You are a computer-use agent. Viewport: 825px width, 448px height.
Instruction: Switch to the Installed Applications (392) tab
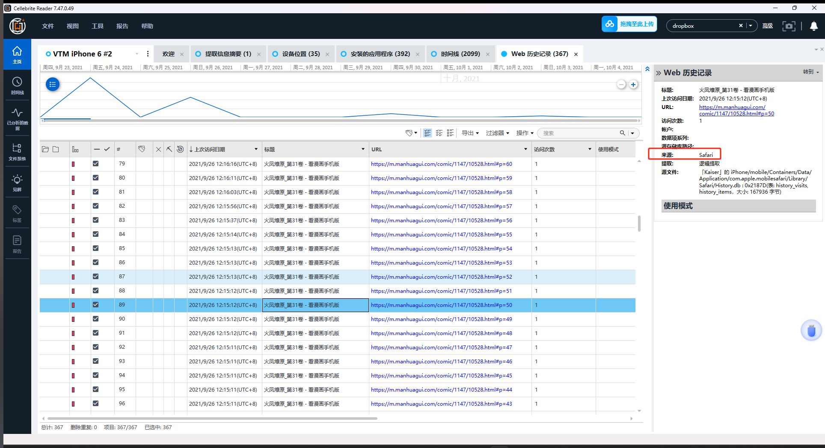tap(380, 54)
